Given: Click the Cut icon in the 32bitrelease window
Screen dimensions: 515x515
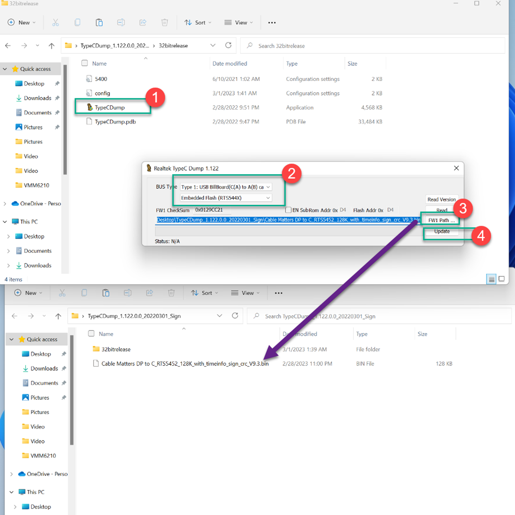Looking at the screenshot, I should [x=55, y=23].
